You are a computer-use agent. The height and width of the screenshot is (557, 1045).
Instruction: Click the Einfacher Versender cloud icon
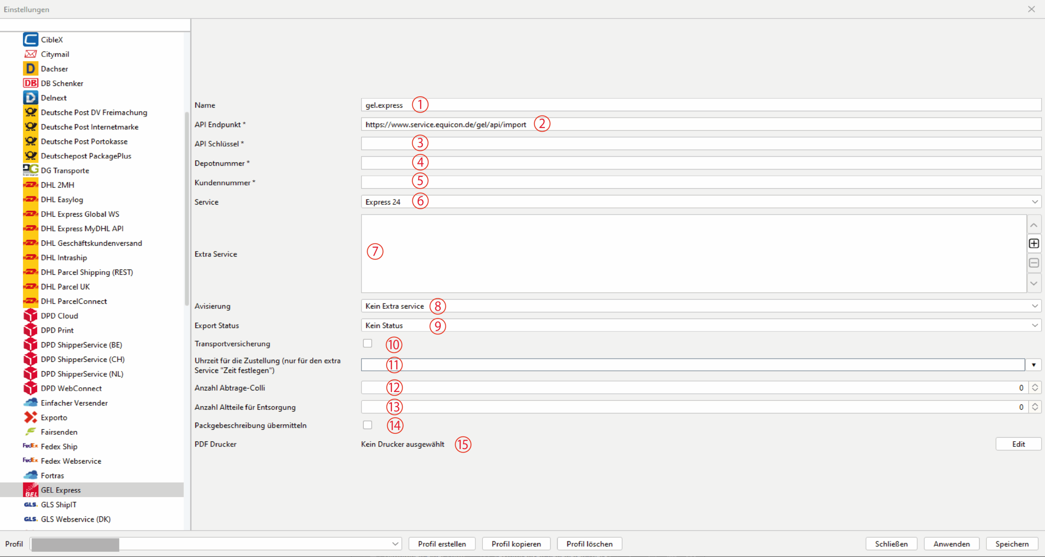(x=31, y=402)
